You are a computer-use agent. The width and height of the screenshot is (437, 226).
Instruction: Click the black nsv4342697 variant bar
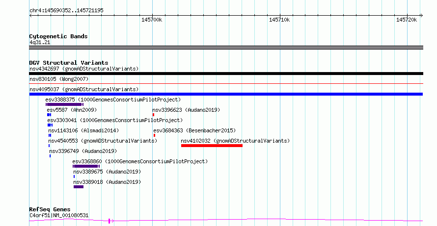coord(226,74)
